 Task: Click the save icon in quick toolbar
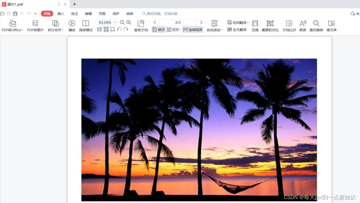(9, 14)
